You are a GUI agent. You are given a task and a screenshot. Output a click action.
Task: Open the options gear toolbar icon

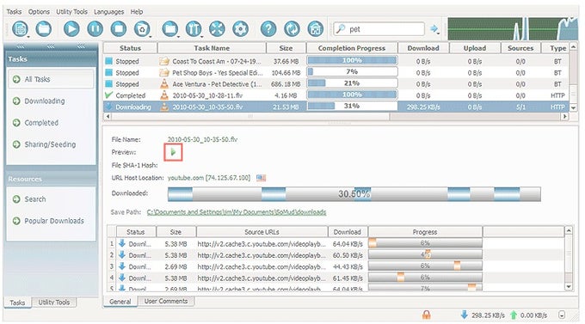[x=240, y=28]
